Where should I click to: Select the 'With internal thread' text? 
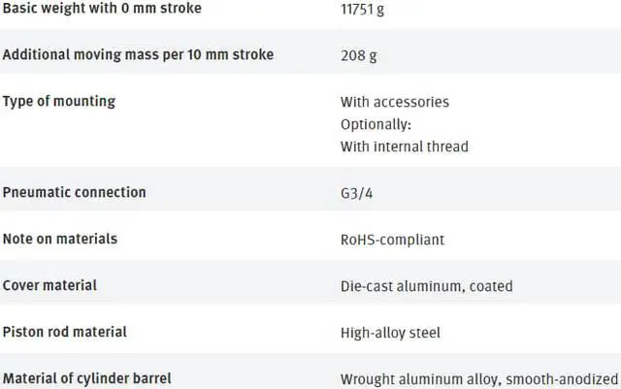[404, 146]
